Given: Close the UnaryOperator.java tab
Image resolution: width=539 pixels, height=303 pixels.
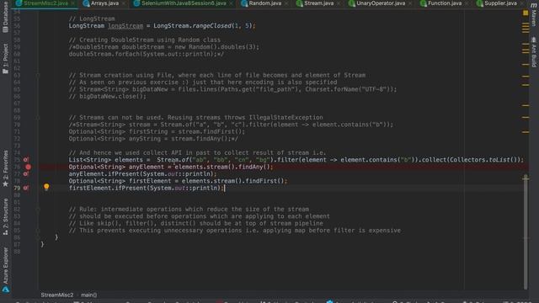Looking at the screenshot, I should (410, 3).
